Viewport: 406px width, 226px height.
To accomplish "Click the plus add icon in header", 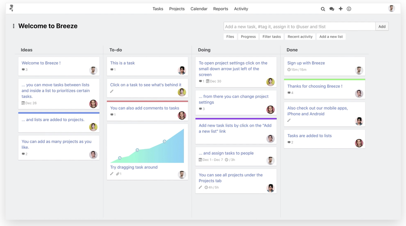I will pos(341,9).
